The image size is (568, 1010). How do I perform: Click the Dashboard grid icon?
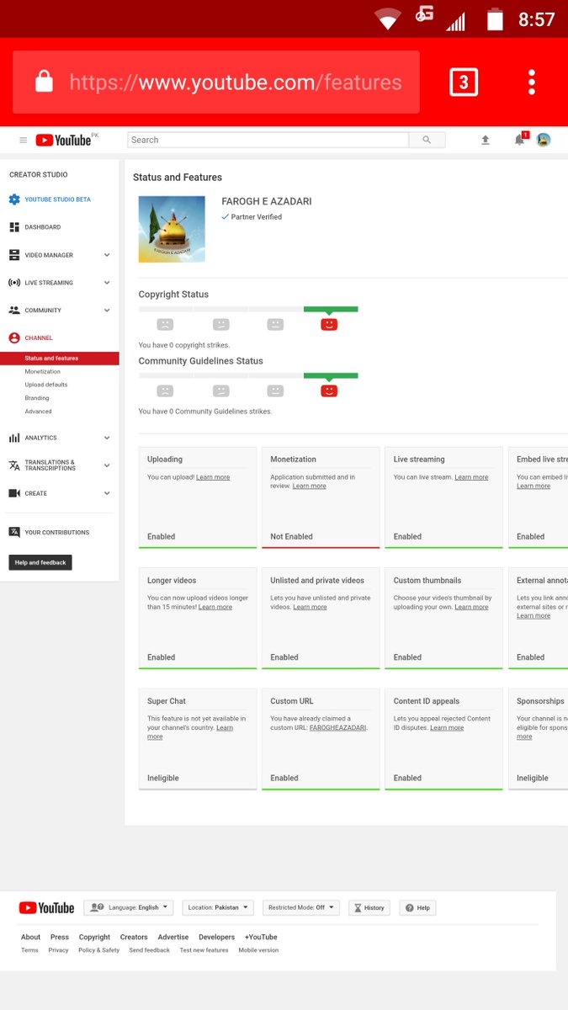pos(14,227)
